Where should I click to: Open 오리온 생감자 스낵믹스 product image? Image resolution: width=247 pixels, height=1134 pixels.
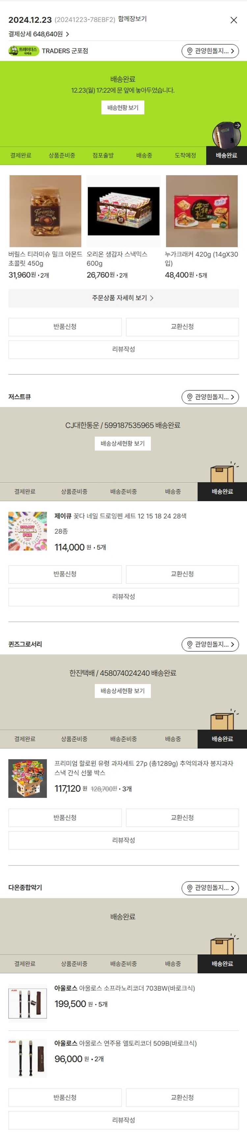[x=123, y=211]
